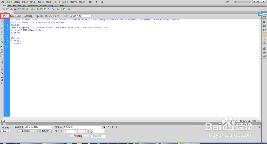The height and width of the screenshot is (144, 267).
Task: Insert a Div Tag
Action: tap(23, 9)
